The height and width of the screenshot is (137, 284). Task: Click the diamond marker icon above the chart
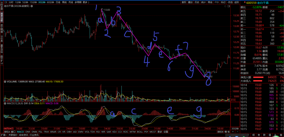click(x=225, y=6)
